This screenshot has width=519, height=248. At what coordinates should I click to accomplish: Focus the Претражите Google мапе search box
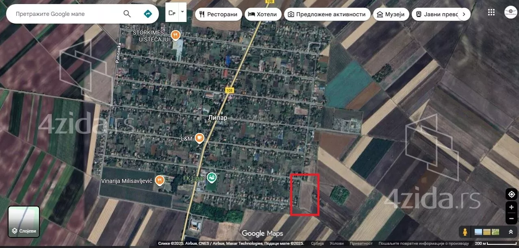point(65,14)
